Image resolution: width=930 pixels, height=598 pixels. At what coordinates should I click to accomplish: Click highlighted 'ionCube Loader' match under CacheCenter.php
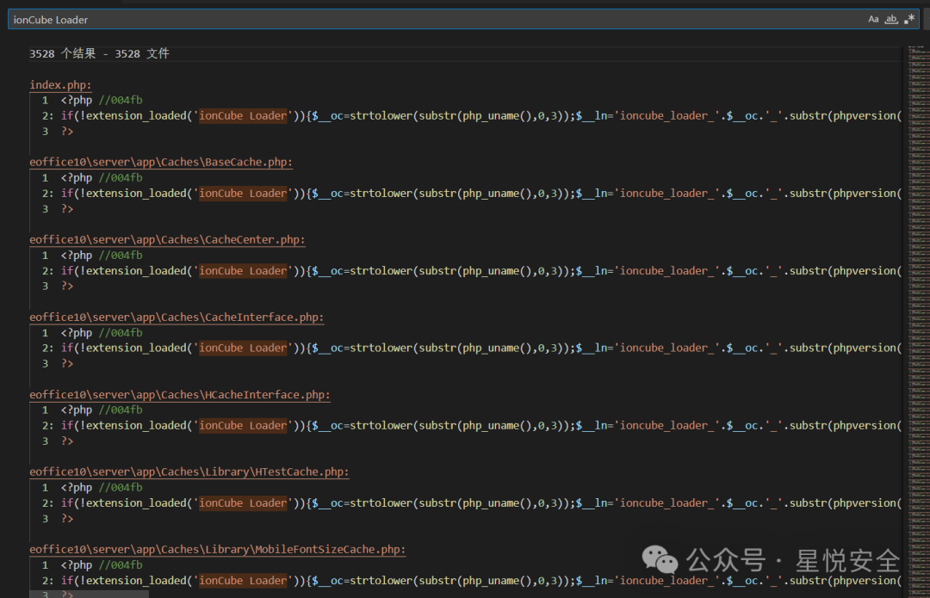[x=243, y=271]
